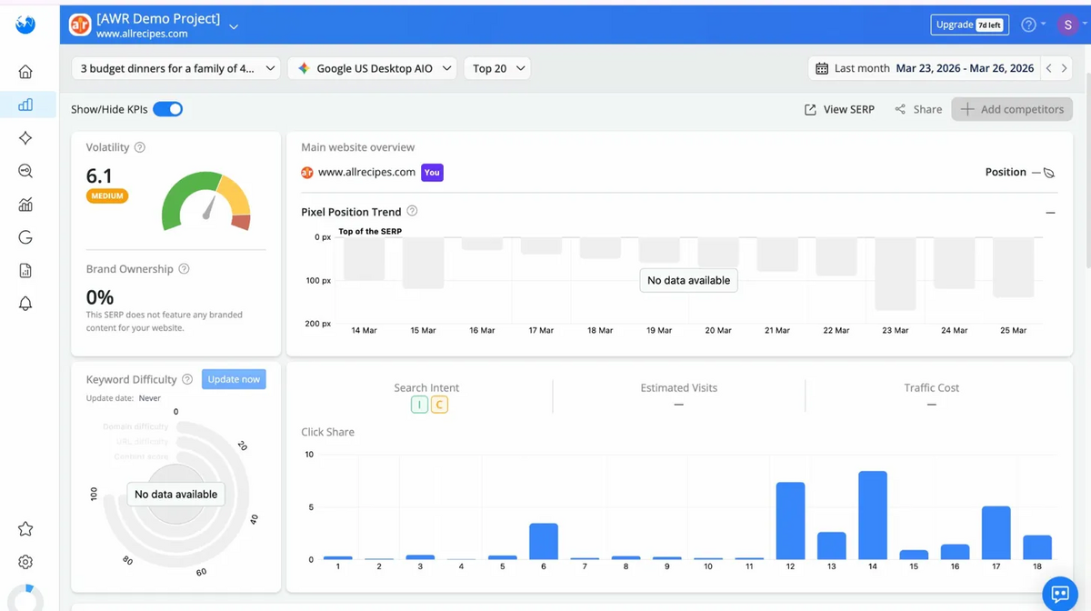Image resolution: width=1091 pixels, height=611 pixels.
Task: Open the settings gear sidebar icon
Action: (x=25, y=562)
